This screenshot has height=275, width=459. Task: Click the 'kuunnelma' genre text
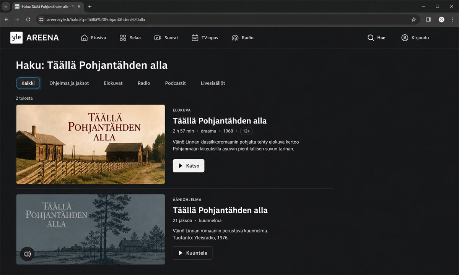pyautogui.click(x=210, y=220)
